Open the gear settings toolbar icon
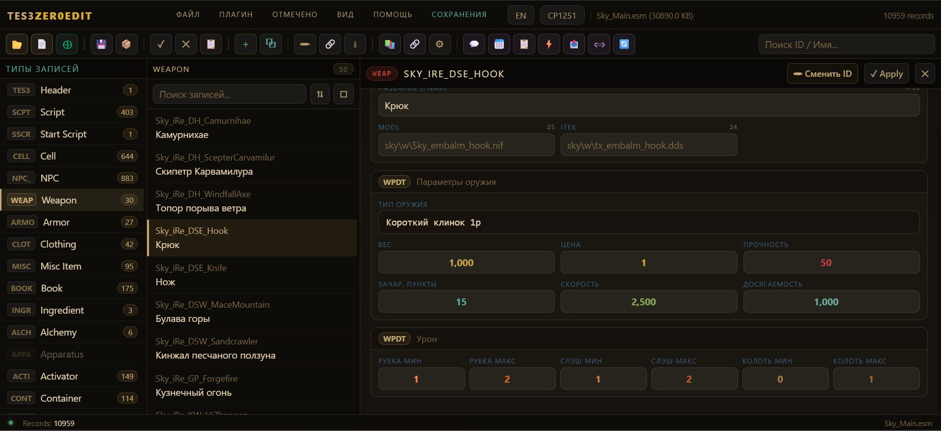941x431 pixels. pos(440,45)
